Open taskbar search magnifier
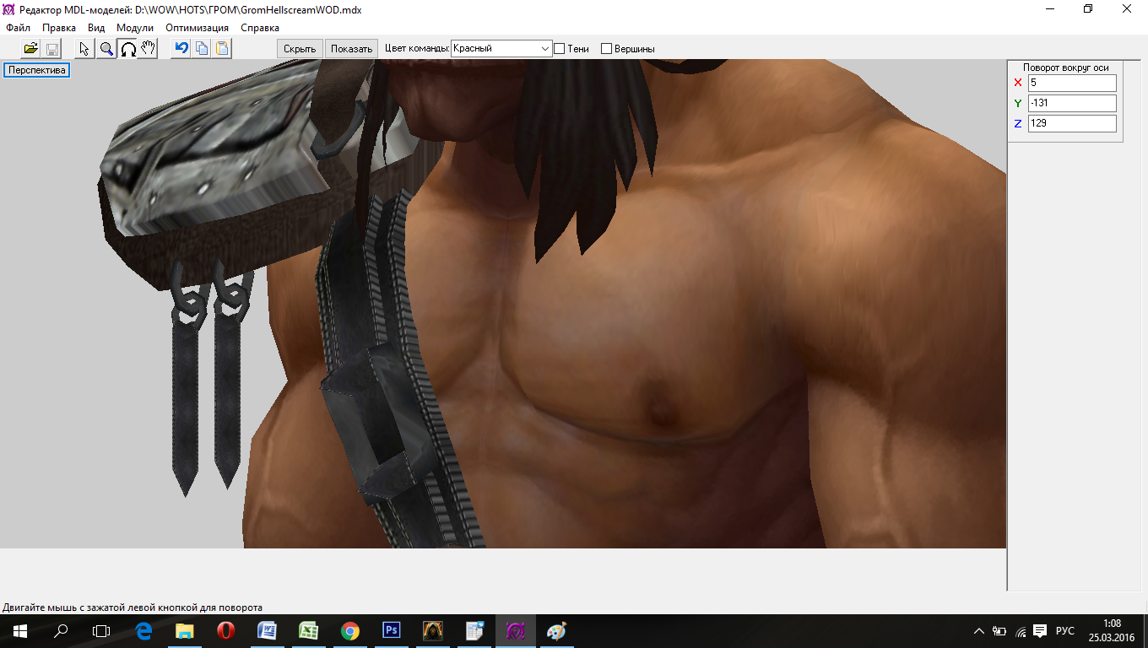 click(x=61, y=631)
